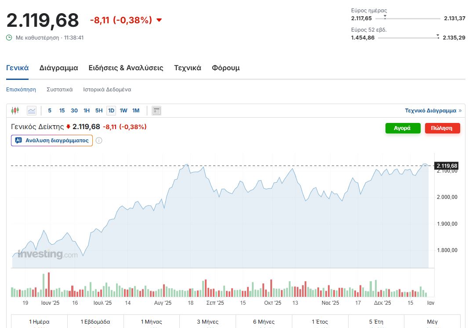Click the AI badge icon in Ανάλυση διαγράμματος
The height and width of the screenshot is (328, 469).
tap(18, 141)
